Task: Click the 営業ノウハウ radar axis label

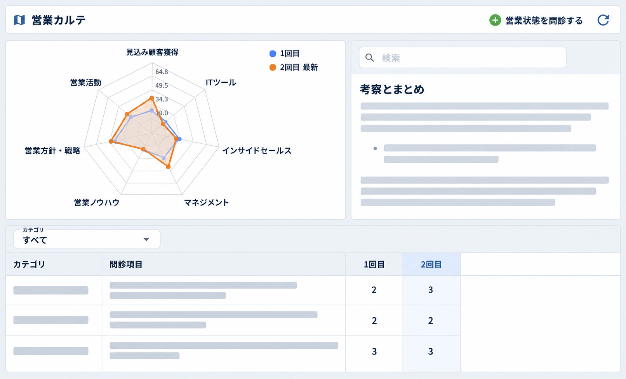Action: (97, 202)
